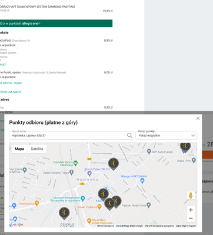The image size is (213, 235).
Task: Open the 'WSZYSTKIE NA MAPIE' link
Action: pos(11,92)
